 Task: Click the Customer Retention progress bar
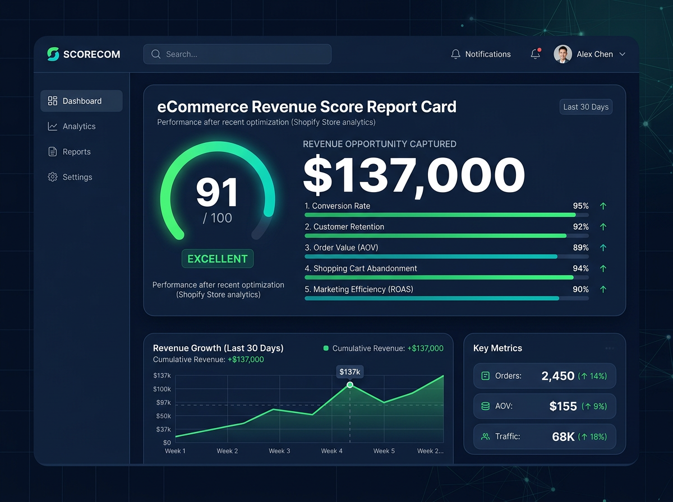446,236
